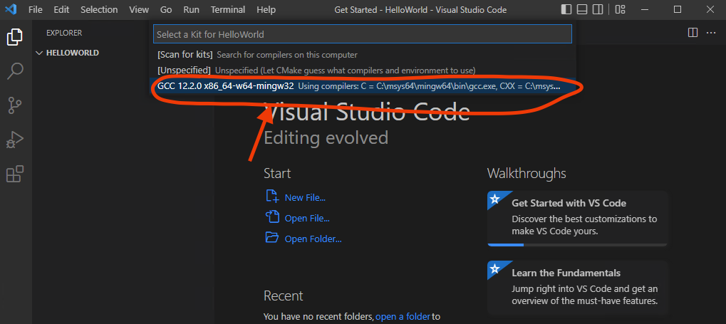The width and height of the screenshot is (726, 324).
Task: Click the New File... link
Action: pos(305,198)
